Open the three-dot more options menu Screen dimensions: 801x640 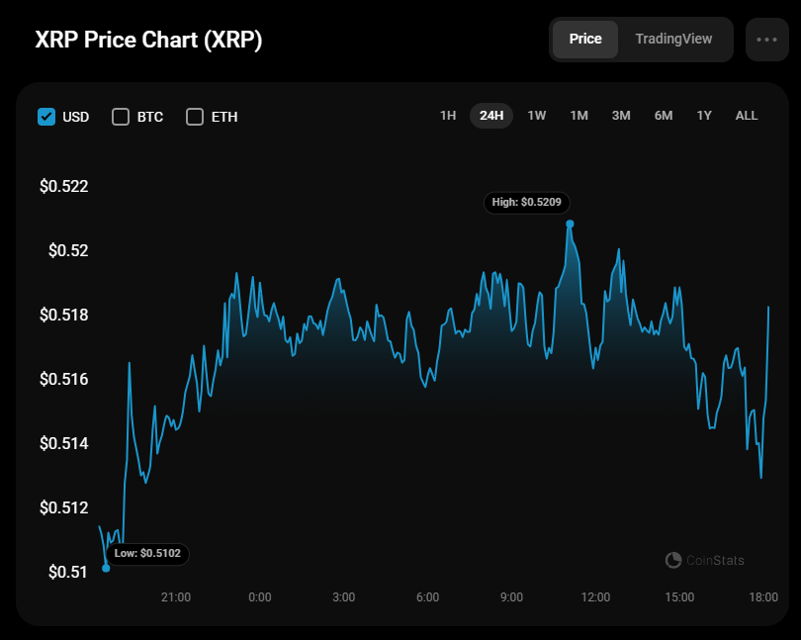tap(766, 40)
